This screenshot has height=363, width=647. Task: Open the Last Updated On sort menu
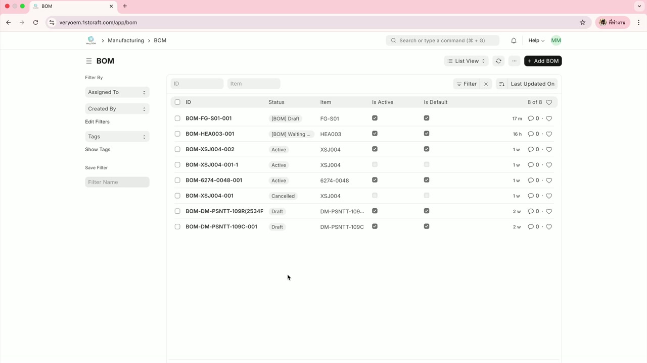pos(532,84)
